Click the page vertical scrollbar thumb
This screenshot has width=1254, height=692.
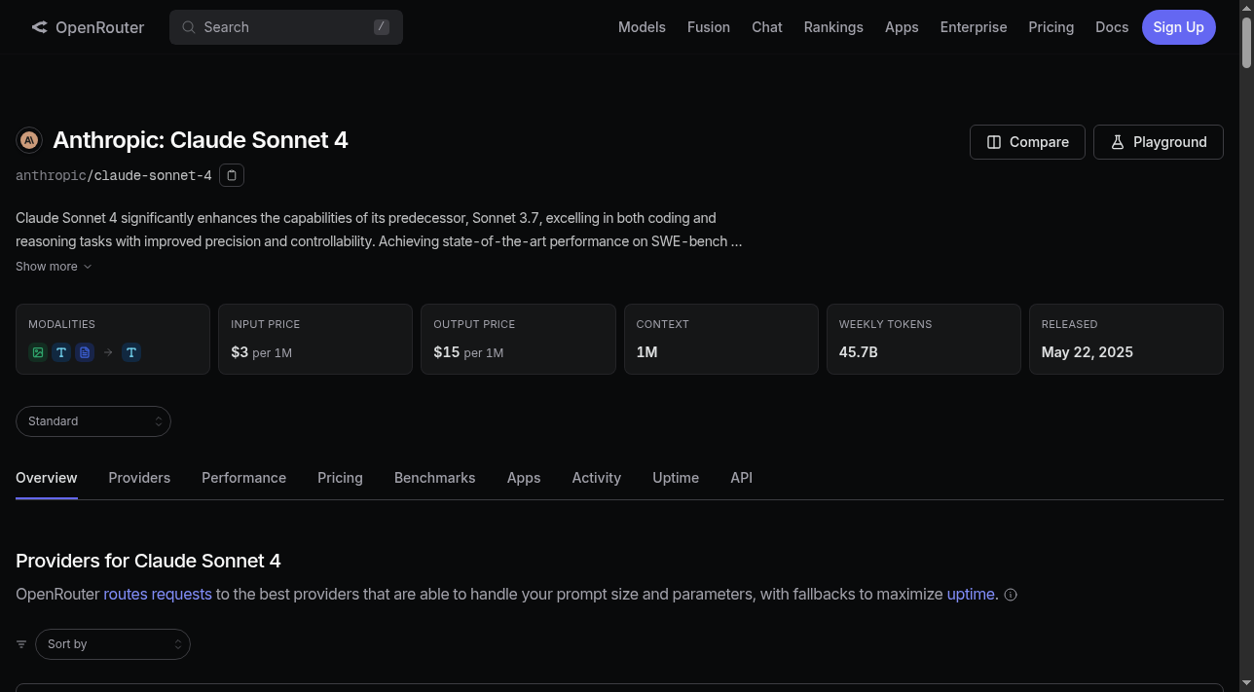point(1246,41)
